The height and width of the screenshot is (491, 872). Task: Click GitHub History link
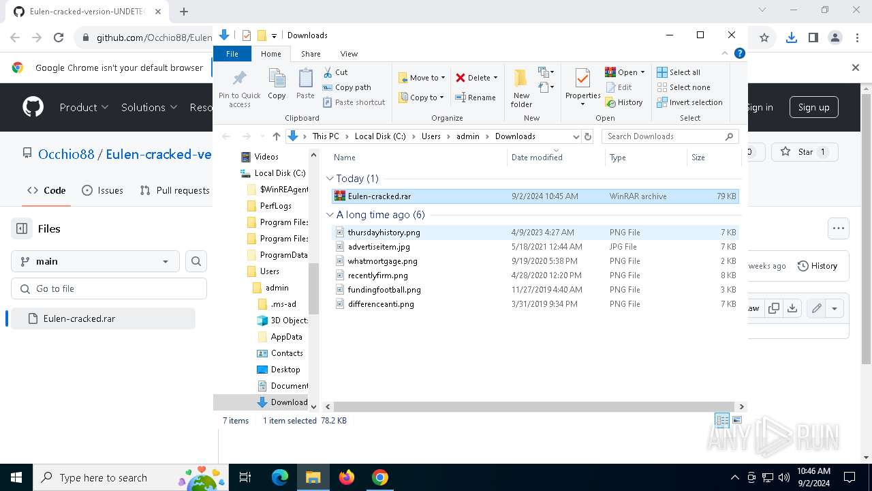817,266
